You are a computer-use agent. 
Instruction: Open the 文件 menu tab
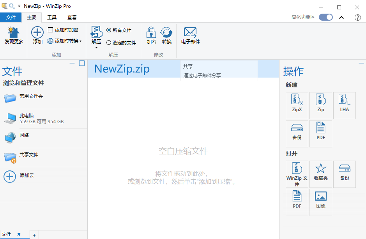click(11, 18)
